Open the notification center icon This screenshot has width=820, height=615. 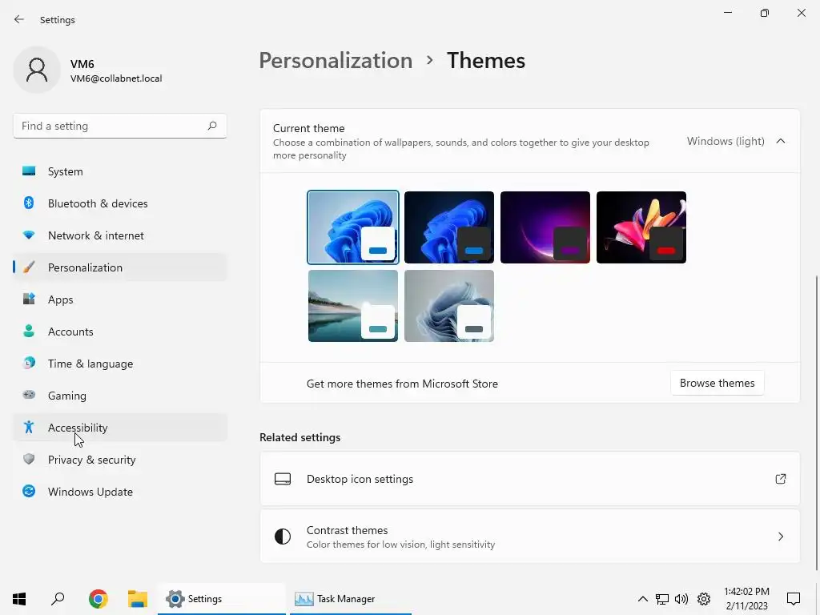coord(794,599)
